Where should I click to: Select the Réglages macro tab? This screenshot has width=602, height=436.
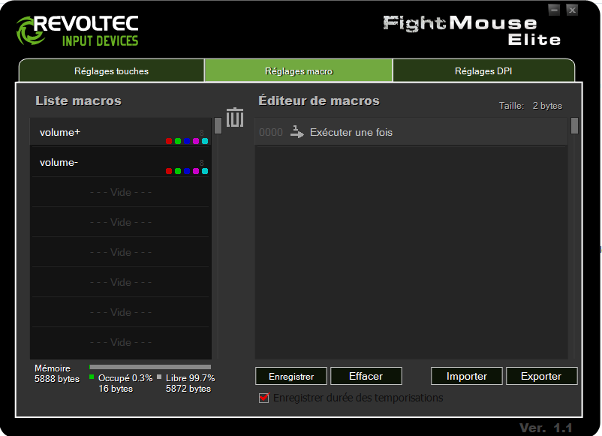(x=299, y=71)
